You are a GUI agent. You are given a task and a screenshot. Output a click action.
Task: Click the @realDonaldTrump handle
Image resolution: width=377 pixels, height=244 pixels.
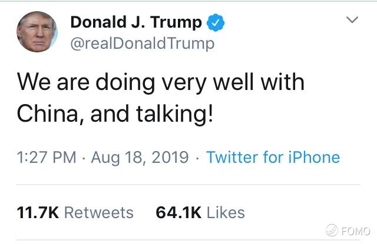point(142,44)
